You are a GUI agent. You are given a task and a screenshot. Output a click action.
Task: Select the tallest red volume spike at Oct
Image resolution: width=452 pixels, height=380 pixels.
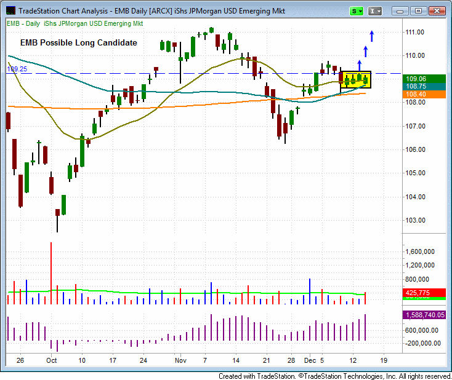51,273
